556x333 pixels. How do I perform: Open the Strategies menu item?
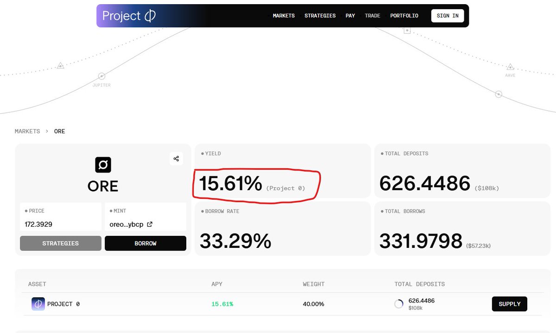[x=320, y=16]
